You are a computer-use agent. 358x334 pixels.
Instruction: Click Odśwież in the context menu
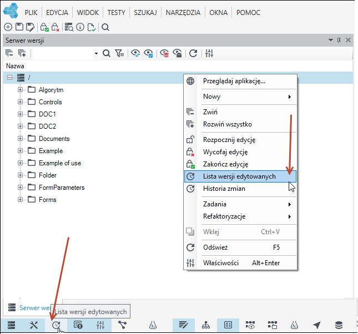click(x=240, y=247)
